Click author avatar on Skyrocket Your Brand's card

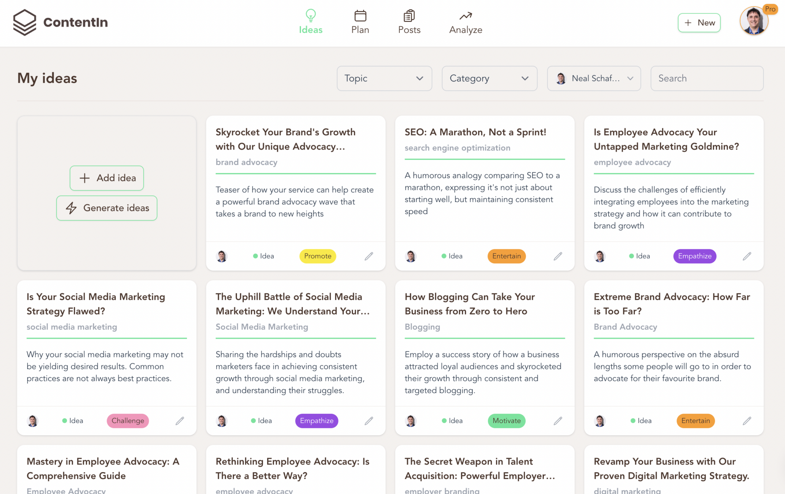(x=222, y=256)
